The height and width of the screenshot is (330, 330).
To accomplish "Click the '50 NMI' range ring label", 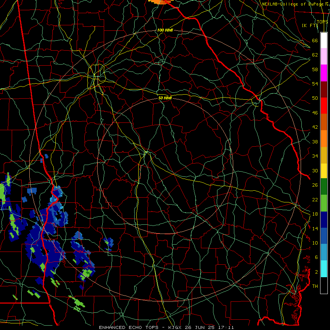I will point(165,98).
